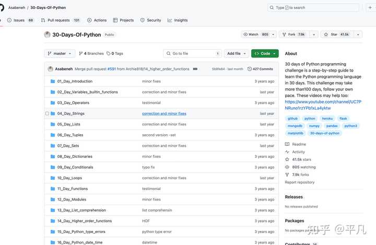The height and width of the screenshot is (245, 376).
Task: Click folder icon for 02_Day_Variables_builtin_functions
Action: pos(53,92)
